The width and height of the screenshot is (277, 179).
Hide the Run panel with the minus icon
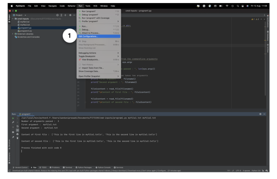(264, 114)
